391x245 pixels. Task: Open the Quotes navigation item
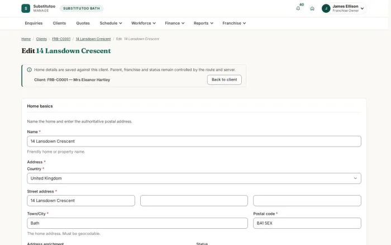(x=83, y=23)
